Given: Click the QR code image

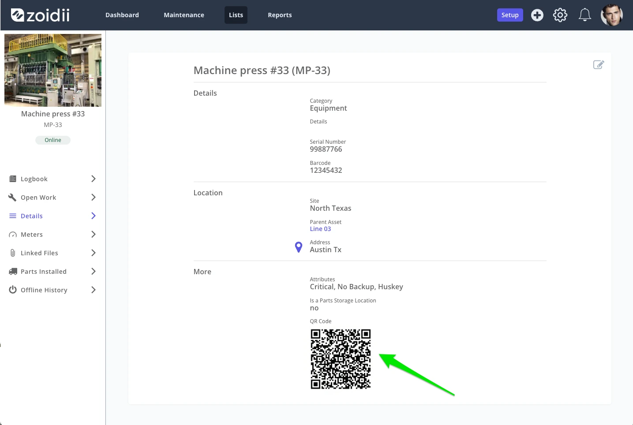Looking at the screenshot, I should click(341, 359).
